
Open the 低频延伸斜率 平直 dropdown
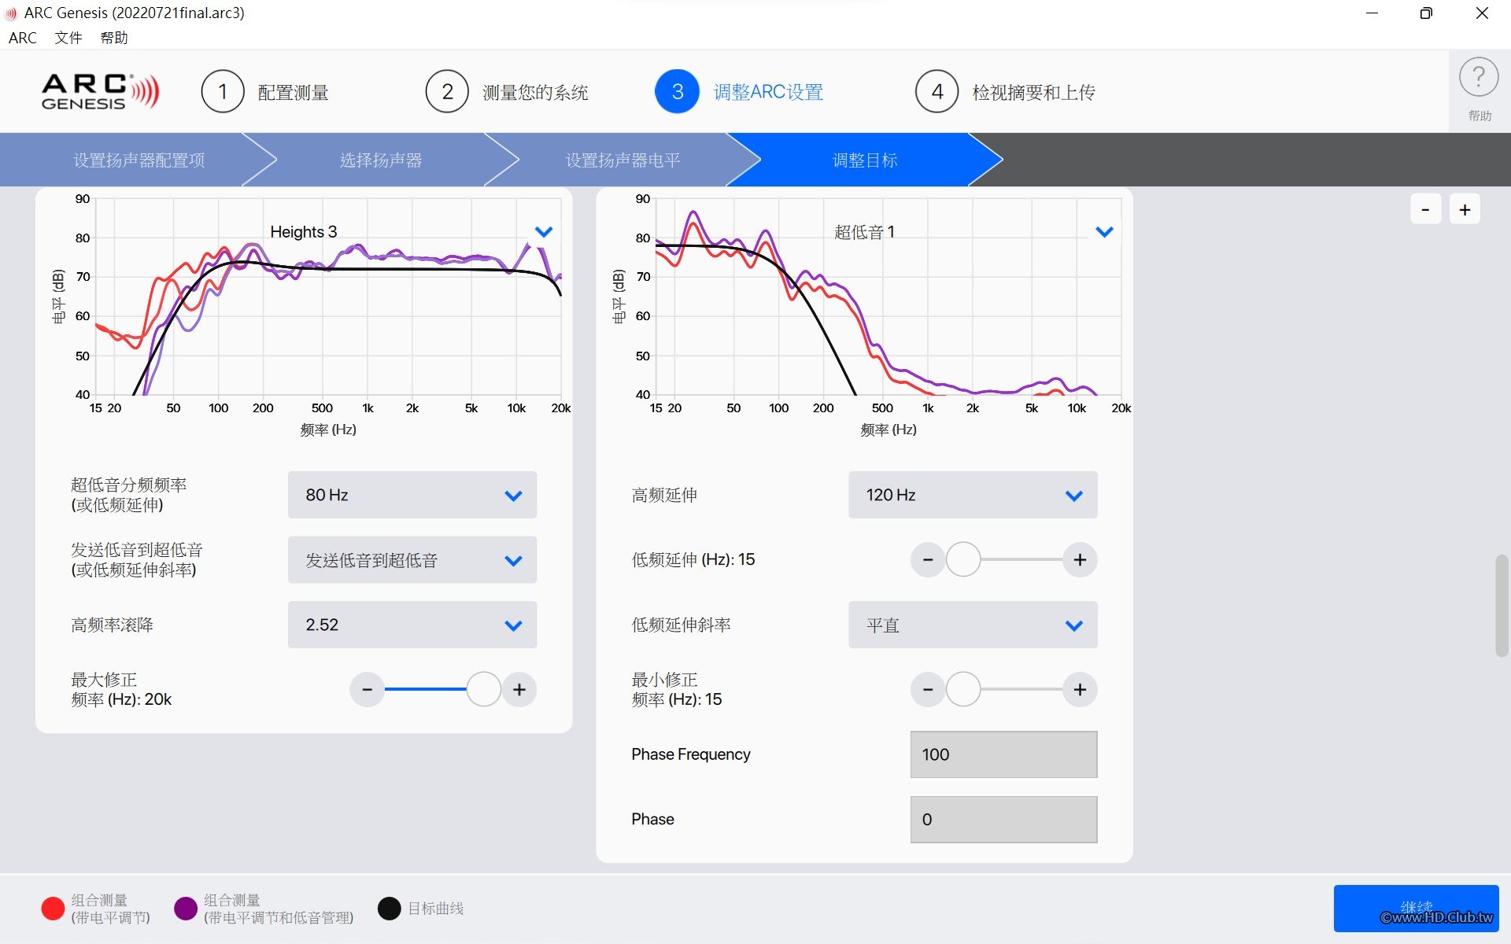click(973, 625)
